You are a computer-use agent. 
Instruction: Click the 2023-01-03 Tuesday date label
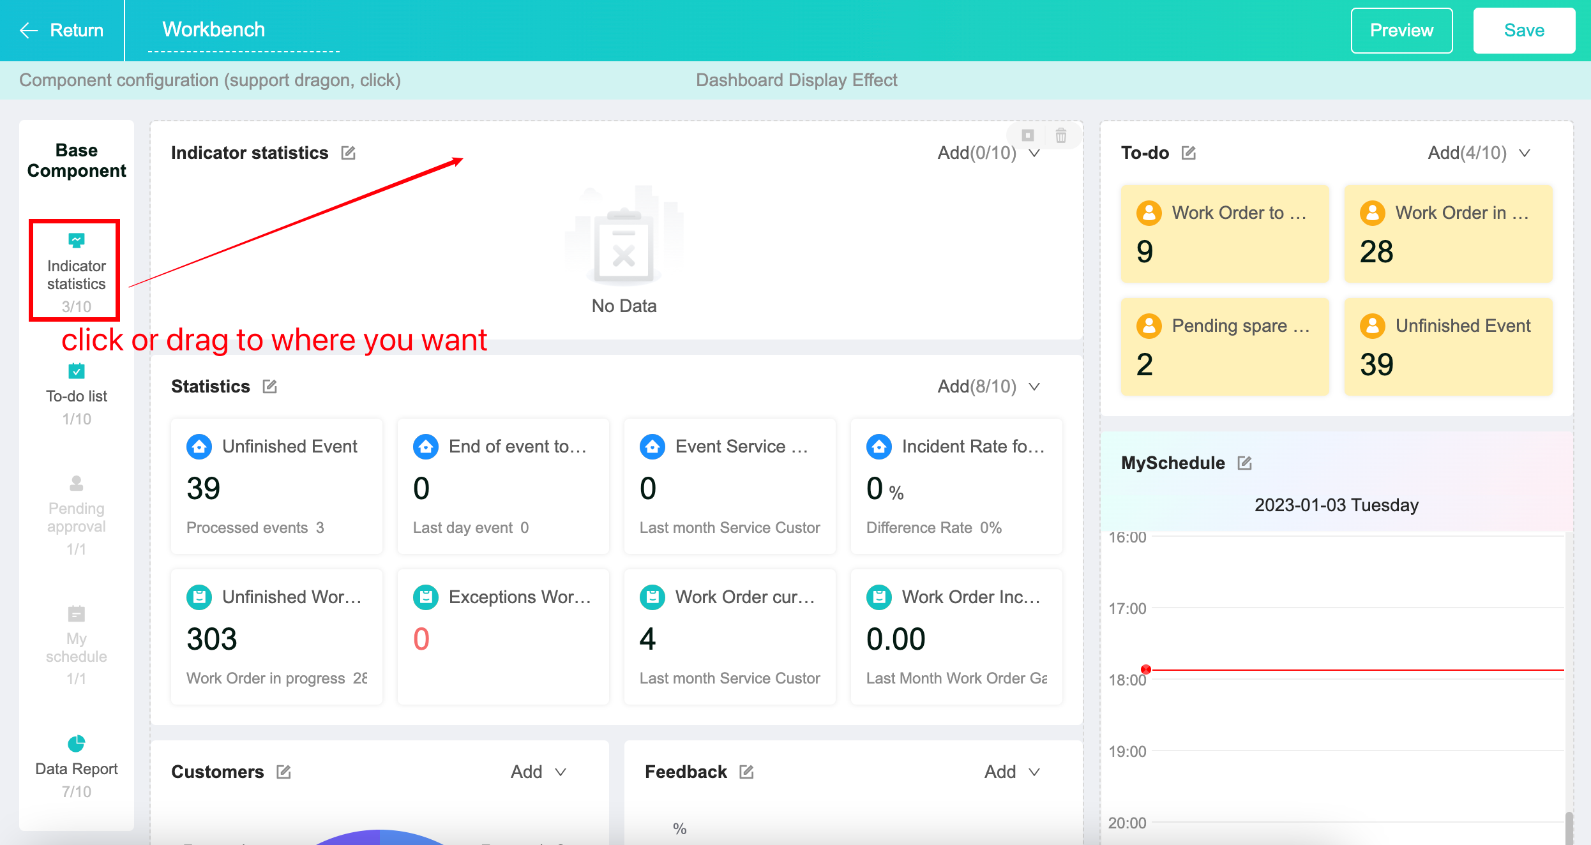tap(1336, 505)
